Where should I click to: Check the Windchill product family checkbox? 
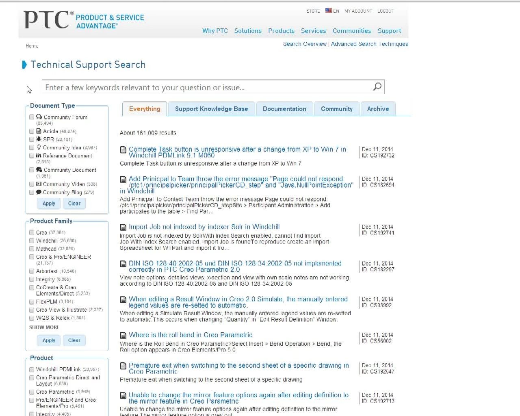pyautogui.click(x=32, y=240)
